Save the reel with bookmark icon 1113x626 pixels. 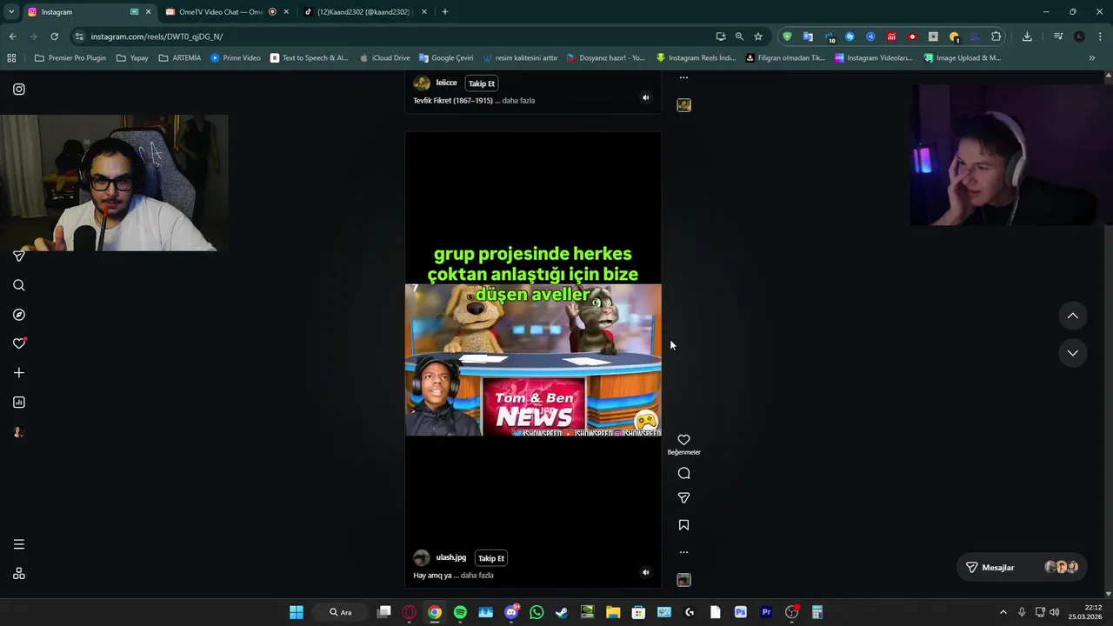683,525
